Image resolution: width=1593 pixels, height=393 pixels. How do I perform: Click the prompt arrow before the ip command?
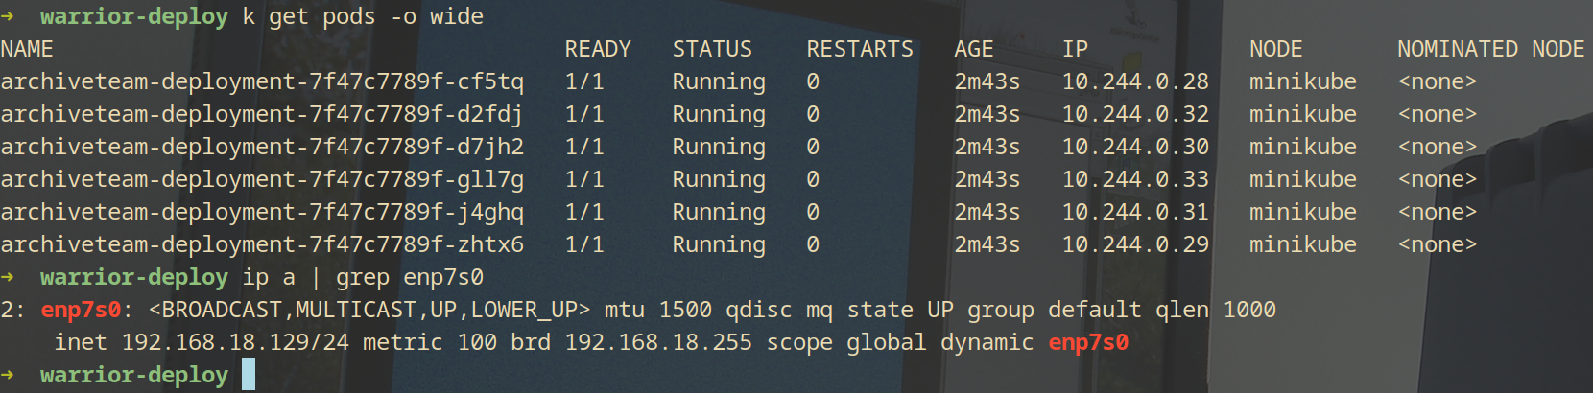(x=8, y=277)
